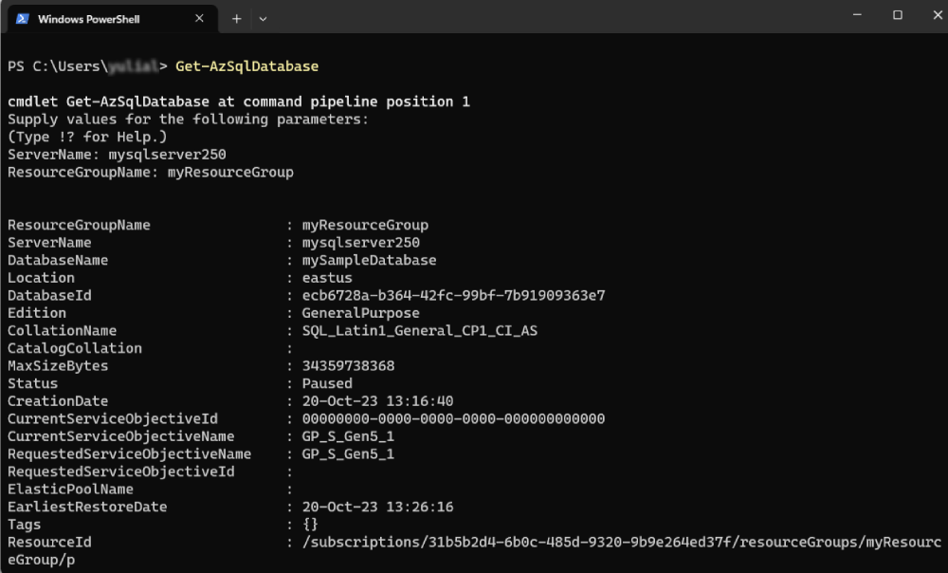Image resolution: width=948 pixels, height=573 pixels.
Task: Click the 'cmdlet Get-AzSqlDatabase at command pipeline' line
Action: (239, 102)
